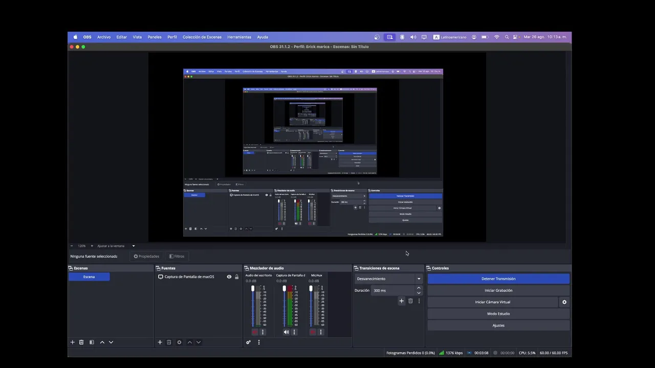Screen dimensions: 655x368
Task: Click Detener Transmisión button
Action: 498,279
